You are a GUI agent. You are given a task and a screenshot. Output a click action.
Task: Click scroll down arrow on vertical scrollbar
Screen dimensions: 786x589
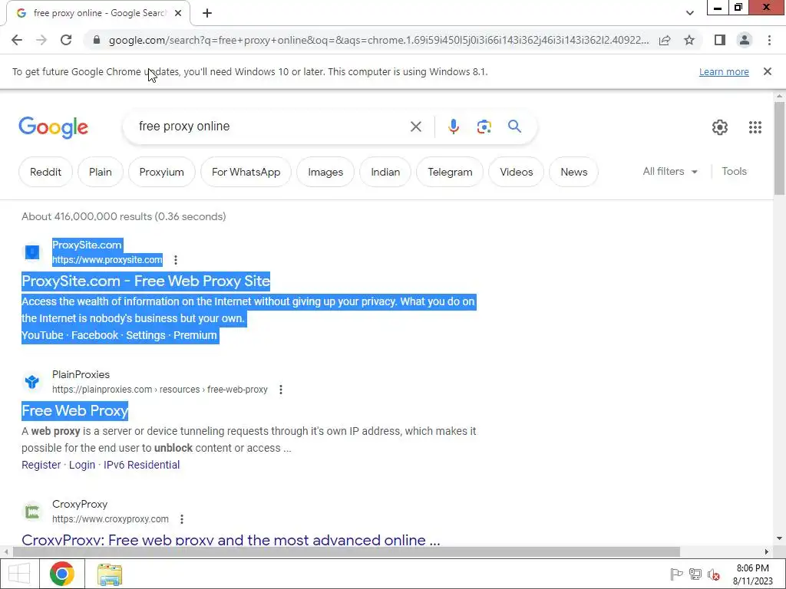(779, 539)
